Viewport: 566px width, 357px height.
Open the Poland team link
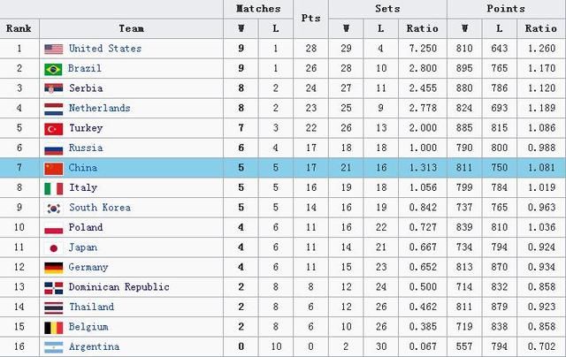click(85, 227)
